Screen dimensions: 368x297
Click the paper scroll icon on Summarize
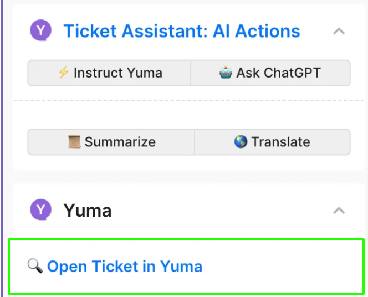coord(74,142)
